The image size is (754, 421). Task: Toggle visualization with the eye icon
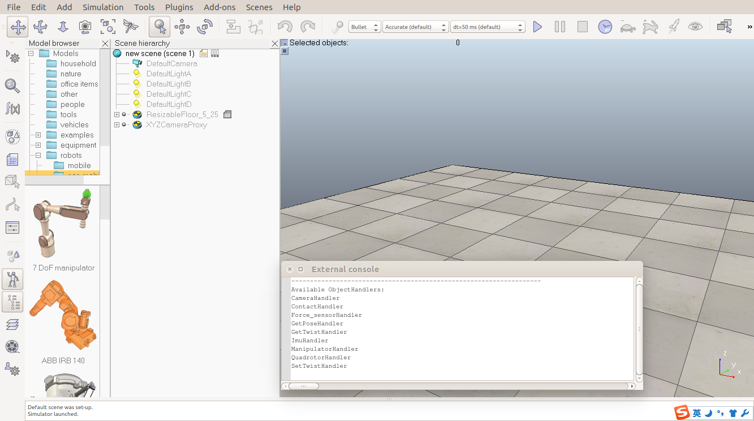pyautogui.click(x=696, y=27)
